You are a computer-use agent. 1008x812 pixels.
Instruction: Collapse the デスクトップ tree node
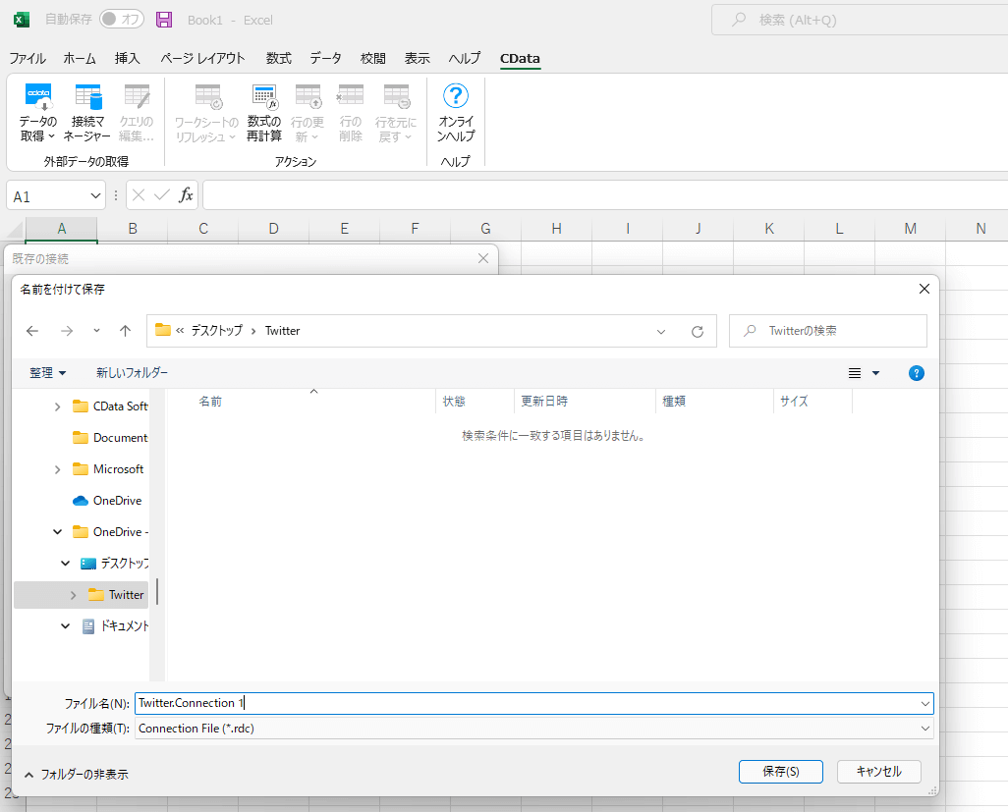66,564
